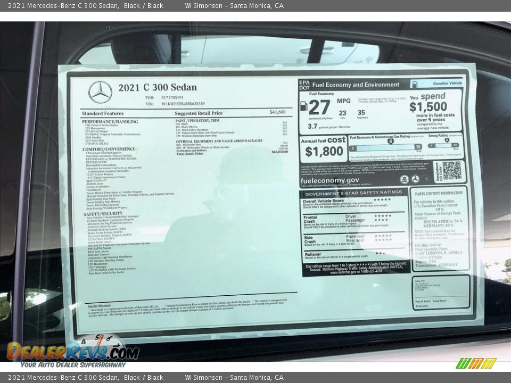Click the "Side Crash" label
The image size is (511, 383).
(x=310, y=240)
